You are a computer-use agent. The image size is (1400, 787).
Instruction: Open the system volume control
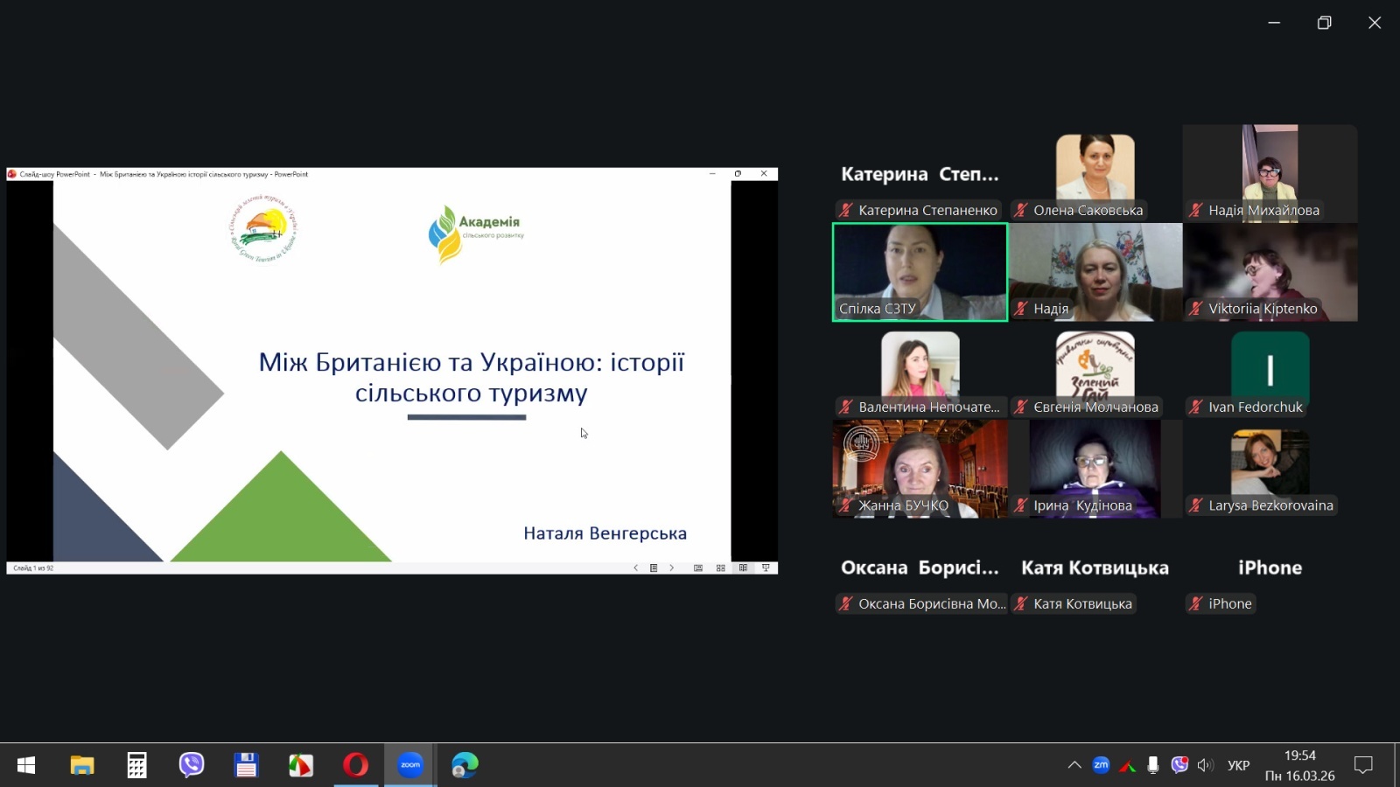[1205, 765]
